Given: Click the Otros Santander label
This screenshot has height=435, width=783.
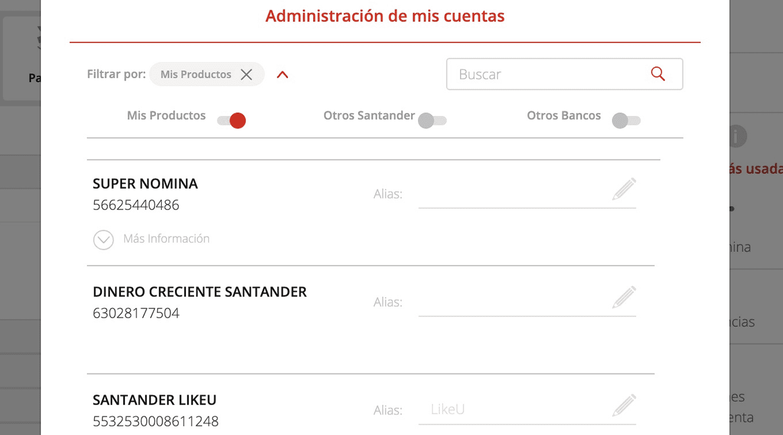Looking at the screenshot, I should 369,115.
